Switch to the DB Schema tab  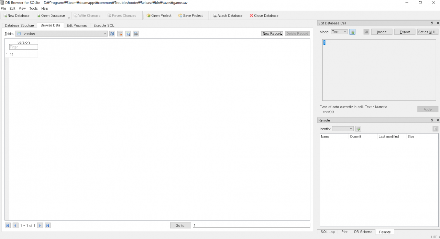[x=363, y=232]
